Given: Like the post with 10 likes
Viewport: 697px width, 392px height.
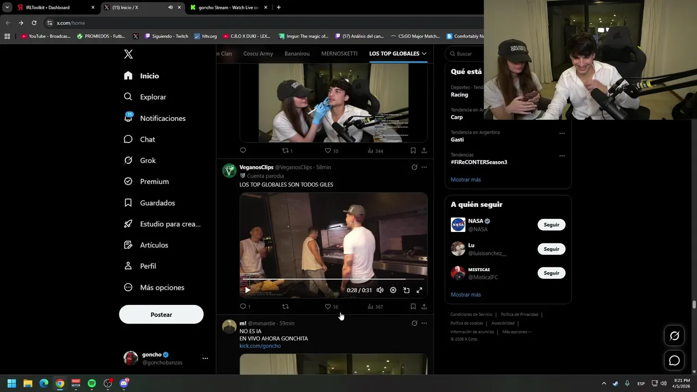Looking at the screenshot, I should [x=328, y=151].
